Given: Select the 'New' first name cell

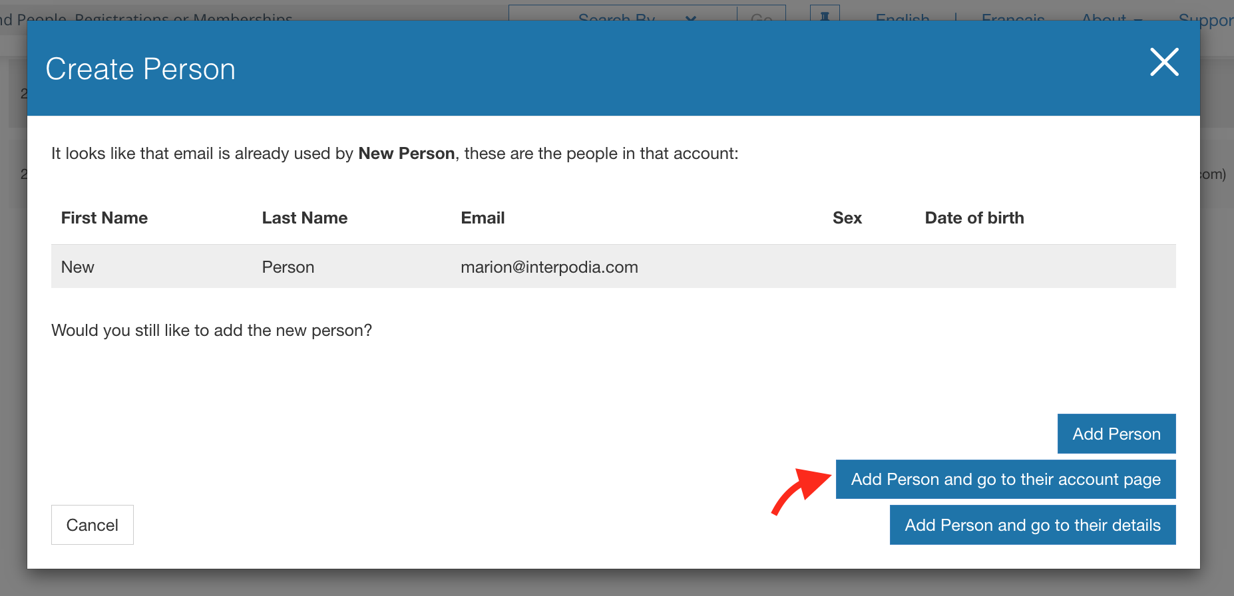Looking at the screenshot, I should pyautogui.click(x=78, y=267).
